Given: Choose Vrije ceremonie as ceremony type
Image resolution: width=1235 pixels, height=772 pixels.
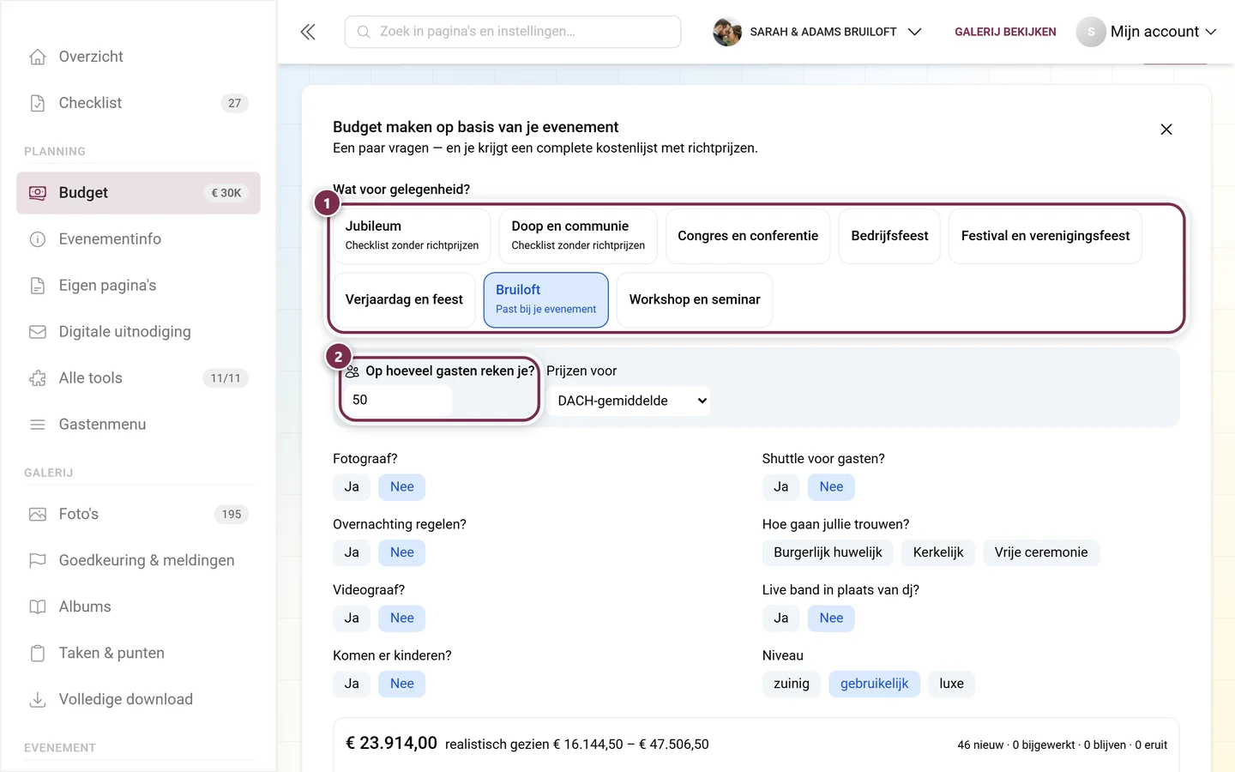Looking at the screenshot, I should [x=1041, y=552].
